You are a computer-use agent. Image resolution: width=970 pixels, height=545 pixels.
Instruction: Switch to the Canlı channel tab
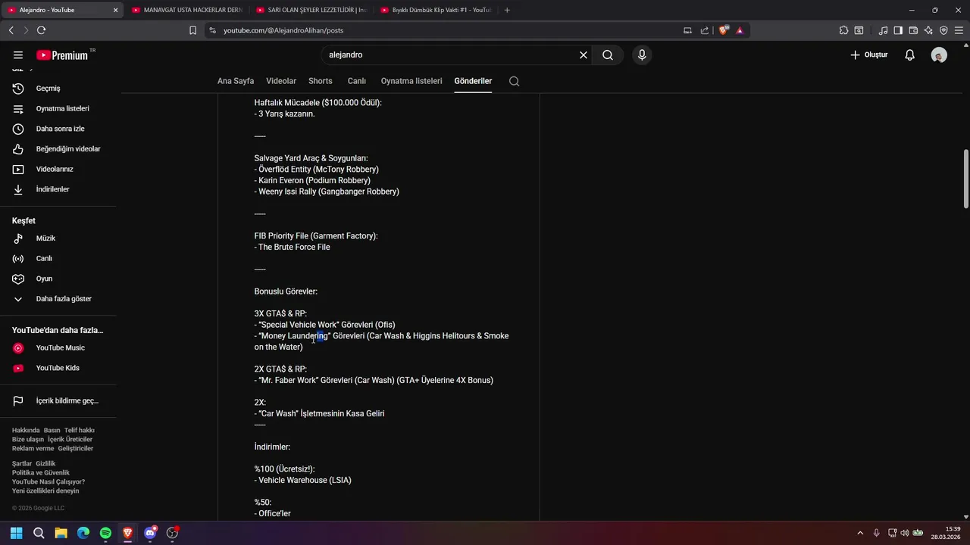pyautogui.click(x=357, y=81)
